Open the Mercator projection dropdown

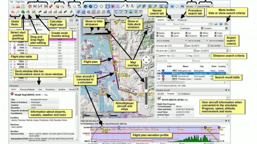pyautogui.click(x=191, y=6)
